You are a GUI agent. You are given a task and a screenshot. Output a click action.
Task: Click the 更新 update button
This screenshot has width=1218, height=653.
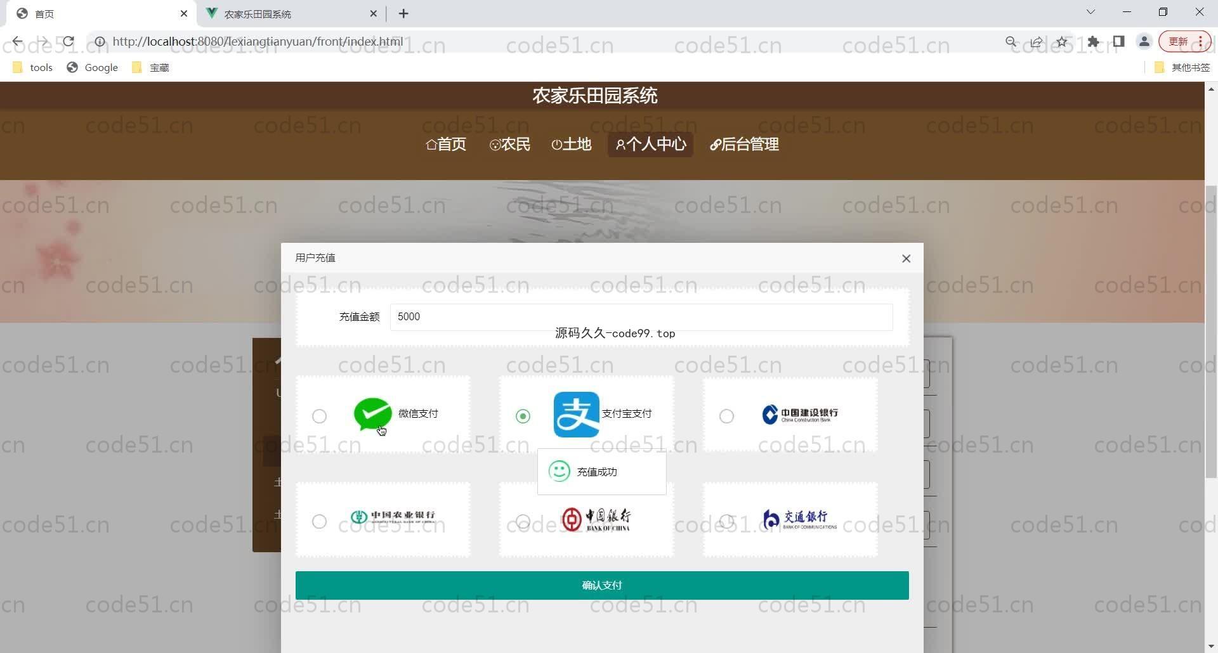pyautogui.click(x=1185, y=42)
